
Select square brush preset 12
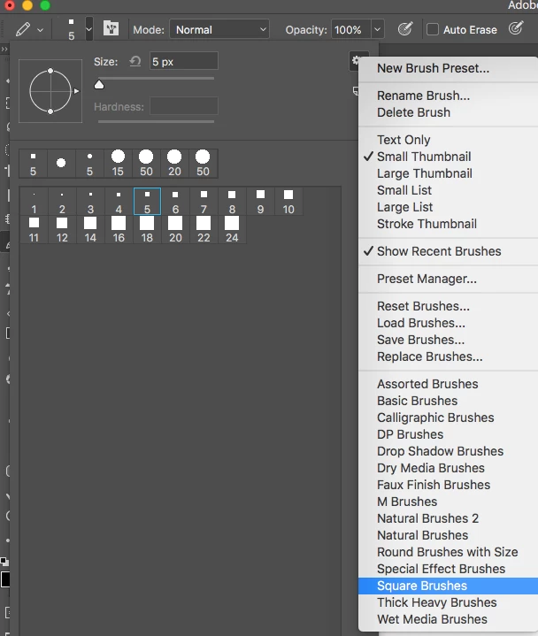(x=62, y=230)
